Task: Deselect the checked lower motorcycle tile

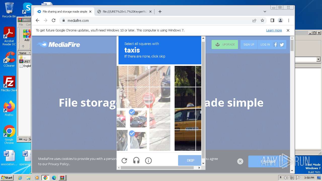Action: pos(138,140)
